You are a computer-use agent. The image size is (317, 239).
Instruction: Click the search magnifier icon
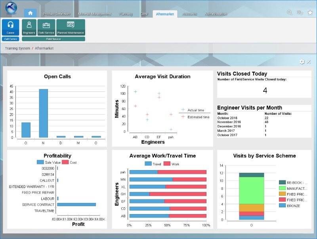click(x=290, y=13)
